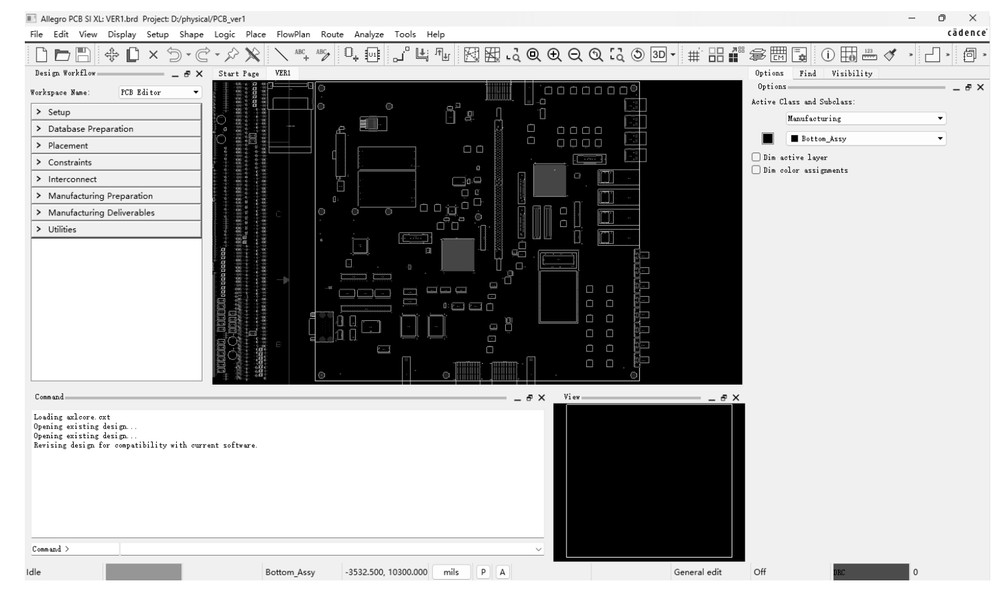Viewport: 1002px width, 598px height.
Task: Open the Manufacturing class dropdown
Action: pyautogui.click(x=866, y=119)
